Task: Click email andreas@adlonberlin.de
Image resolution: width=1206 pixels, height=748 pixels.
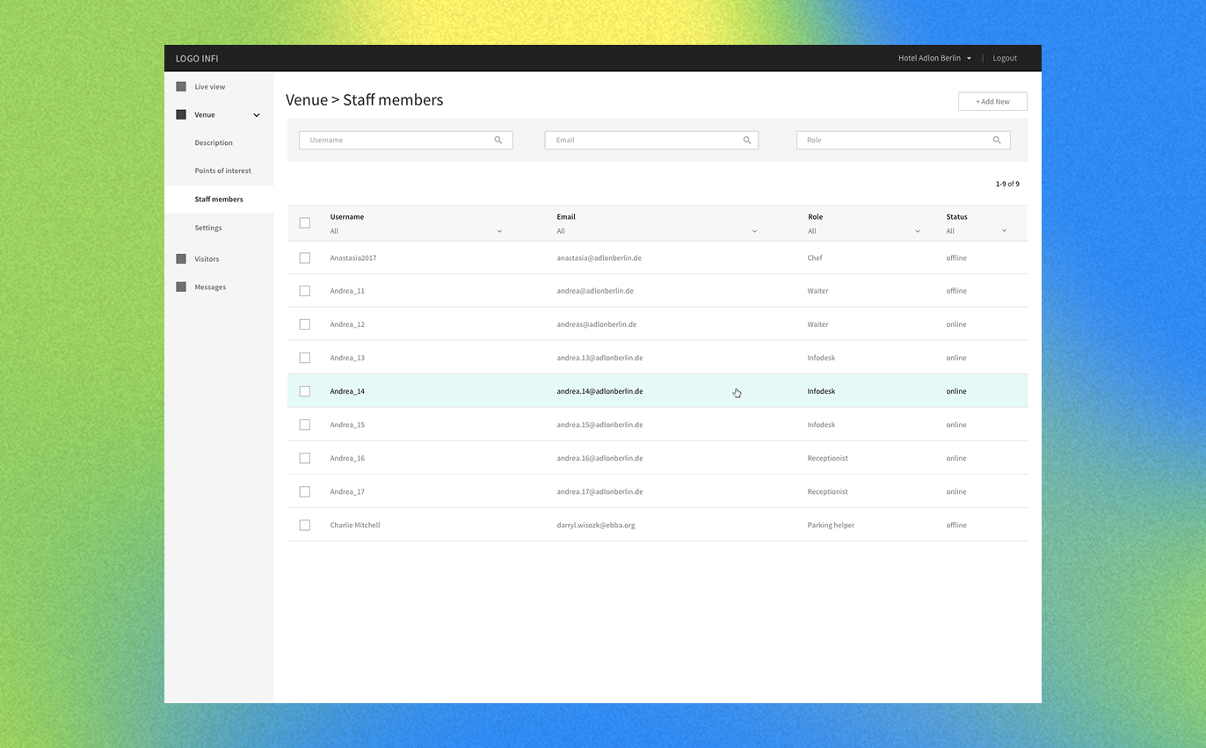Action: [x=597, y=324]
